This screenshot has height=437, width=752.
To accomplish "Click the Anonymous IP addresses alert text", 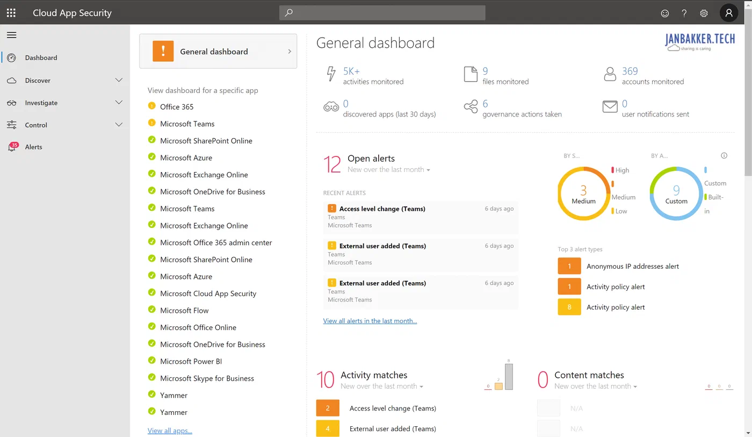I will pos(633,266).
